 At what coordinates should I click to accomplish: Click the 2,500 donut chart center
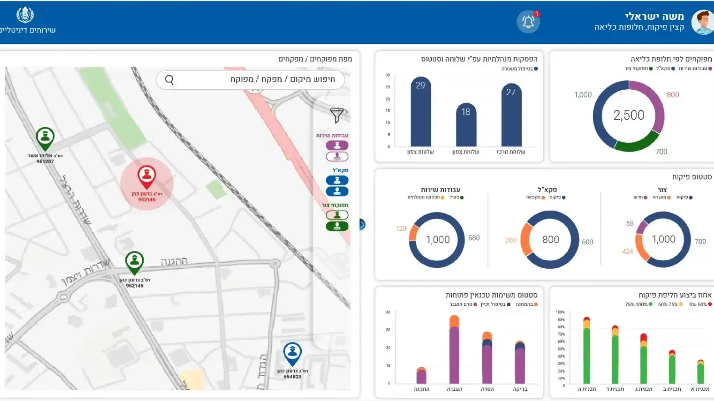click(628, 115)
